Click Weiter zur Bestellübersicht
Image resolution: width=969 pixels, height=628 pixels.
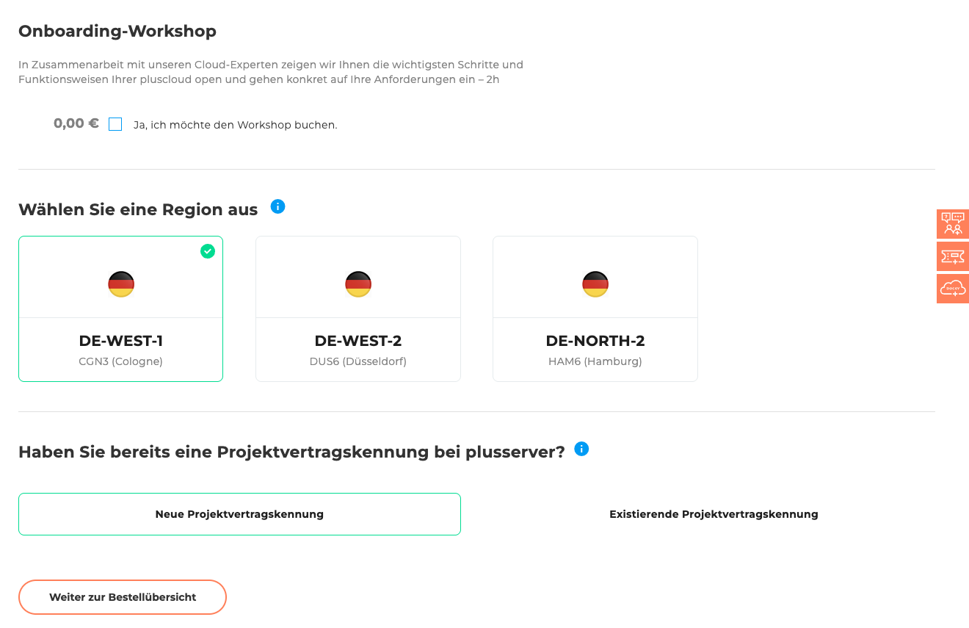[x=122, y=597]
